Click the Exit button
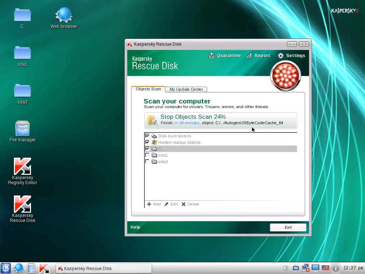 288,227
